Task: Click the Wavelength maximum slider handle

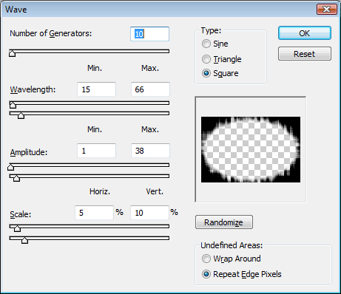Action: (21, 115)
